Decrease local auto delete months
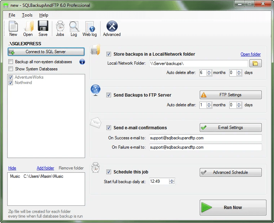 click(x=209, y=74)
